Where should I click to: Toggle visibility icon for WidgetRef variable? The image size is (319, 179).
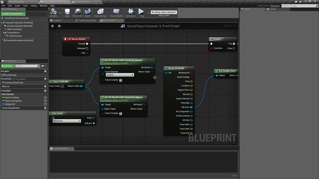click(45, 104)
